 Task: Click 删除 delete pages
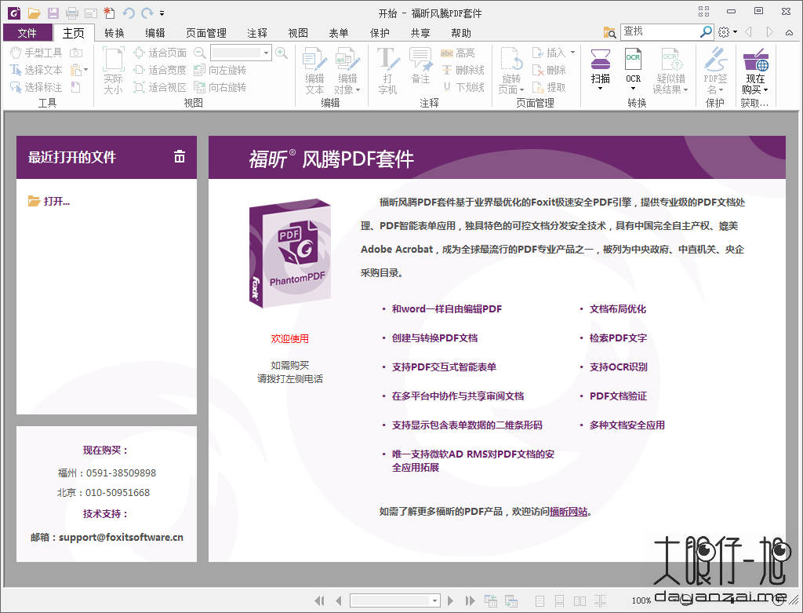[549, 70]
